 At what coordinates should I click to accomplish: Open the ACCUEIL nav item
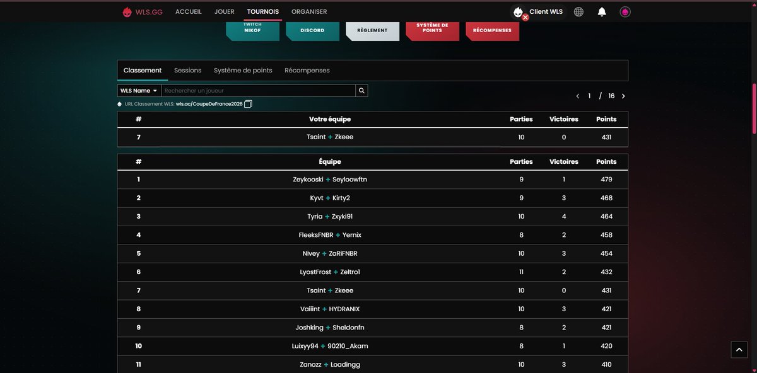(189, 12)
